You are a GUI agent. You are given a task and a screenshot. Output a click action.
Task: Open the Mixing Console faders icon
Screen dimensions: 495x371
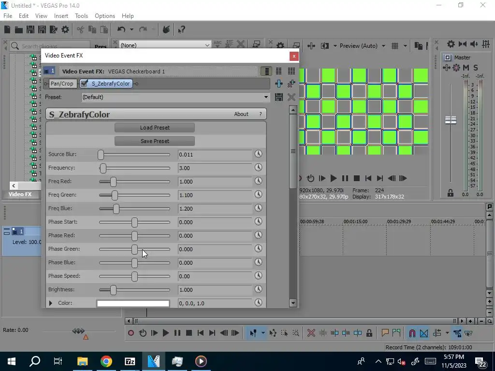click(486, 44)
